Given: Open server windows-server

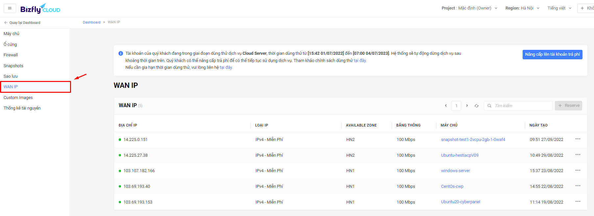Looking at the screenshot, I should (456, 171).
